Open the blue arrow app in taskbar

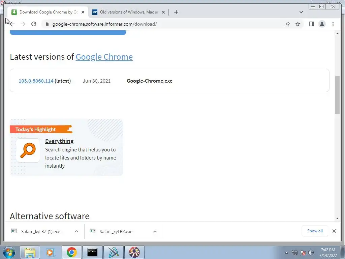[x=113, y=252]
